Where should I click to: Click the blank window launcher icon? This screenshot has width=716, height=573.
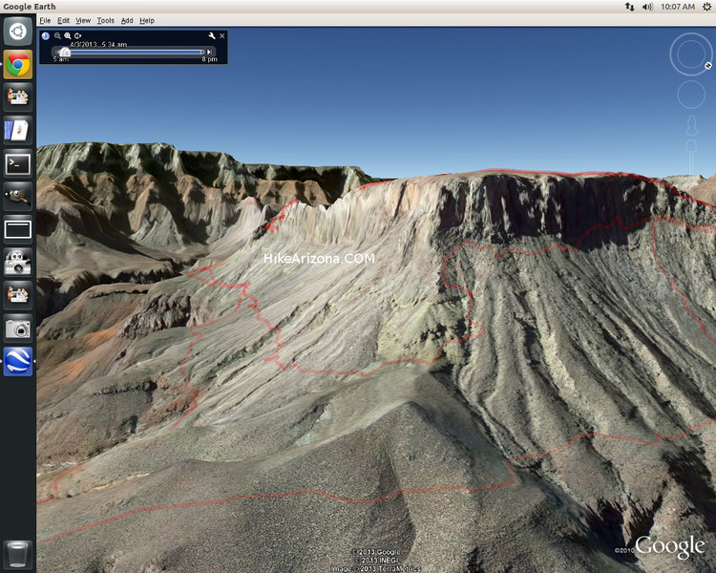tap(18, 229)
